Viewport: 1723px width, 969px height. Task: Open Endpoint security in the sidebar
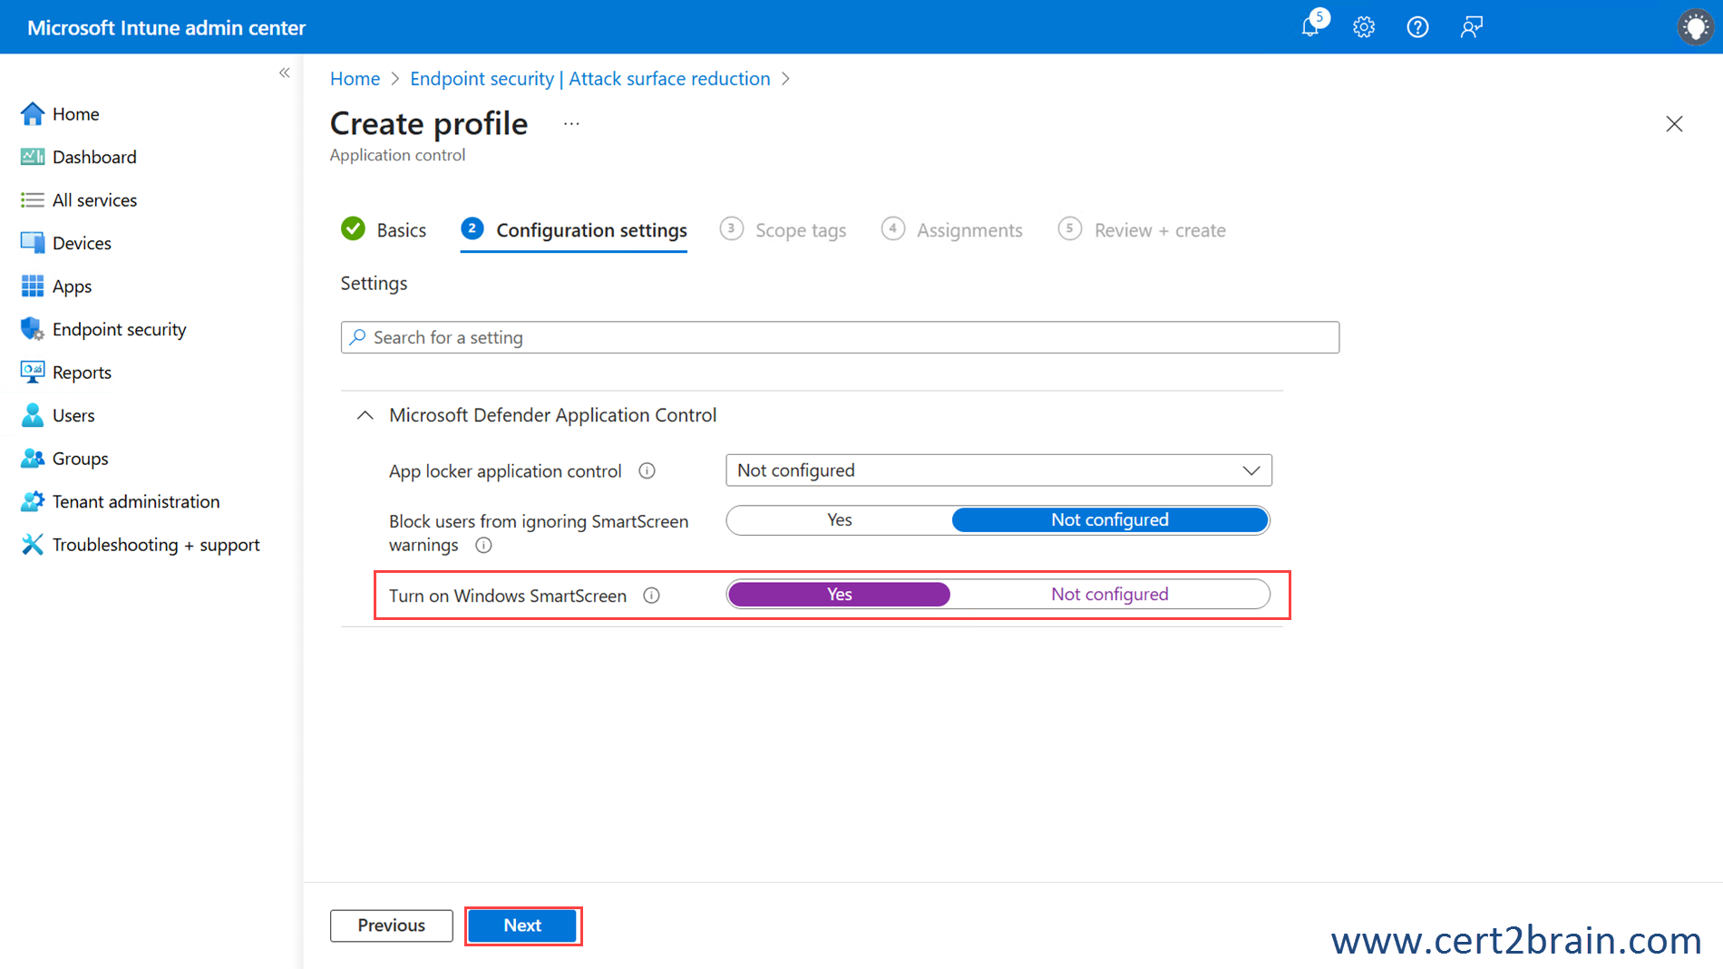tap(119, 329)
